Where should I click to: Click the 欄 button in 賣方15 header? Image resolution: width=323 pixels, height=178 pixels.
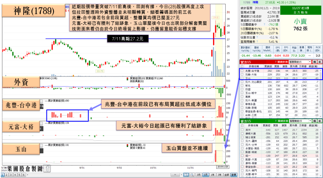coord(315,121)
